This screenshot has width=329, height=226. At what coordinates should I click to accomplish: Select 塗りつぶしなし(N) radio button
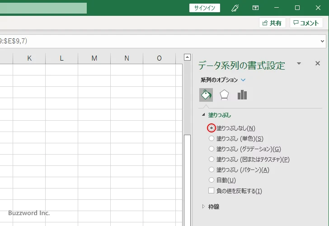[211, 128]
